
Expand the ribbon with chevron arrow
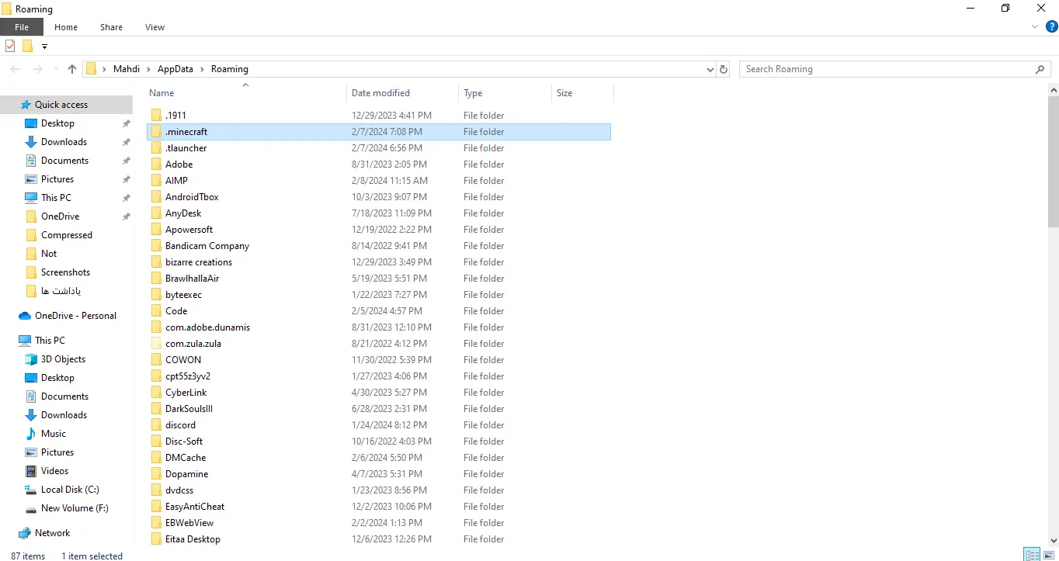click(1035, 26)
